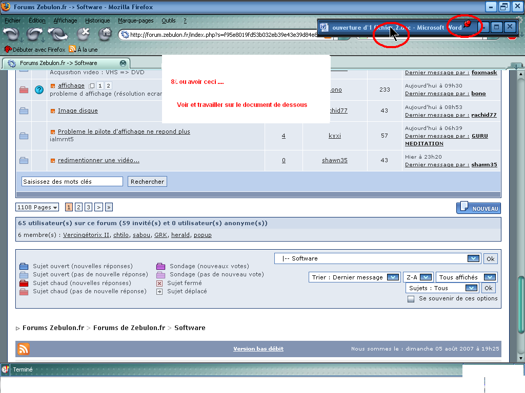Open the 'Image disque' topic link
This screenshot has width=525, height=393.
pos(77,111)
